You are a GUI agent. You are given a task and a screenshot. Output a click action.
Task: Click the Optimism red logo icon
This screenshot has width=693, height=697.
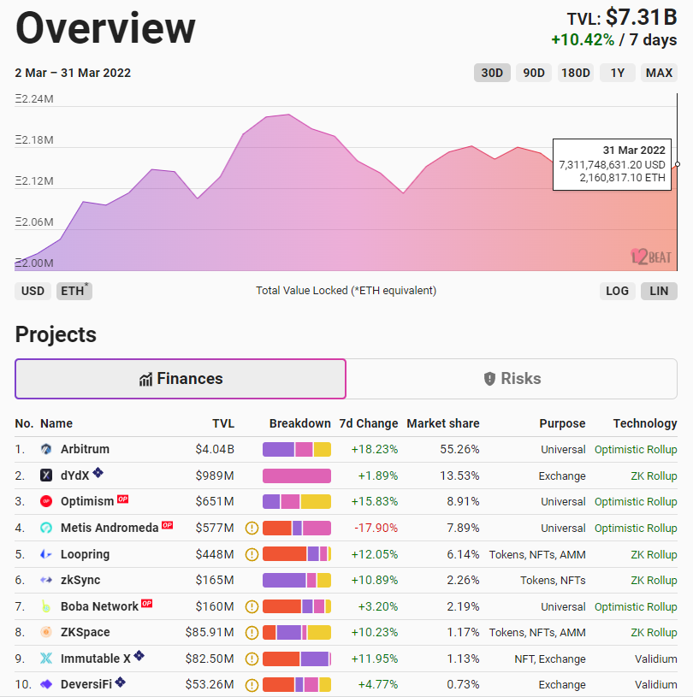click(46, 502)
